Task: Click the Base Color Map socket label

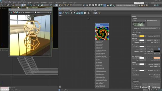Action: point(99,43)
